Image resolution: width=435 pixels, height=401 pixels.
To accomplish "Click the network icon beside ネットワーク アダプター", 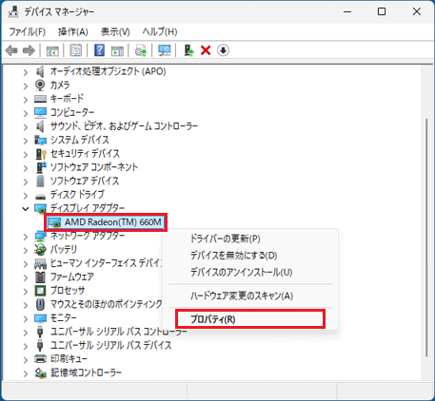I will click(40, 236).
